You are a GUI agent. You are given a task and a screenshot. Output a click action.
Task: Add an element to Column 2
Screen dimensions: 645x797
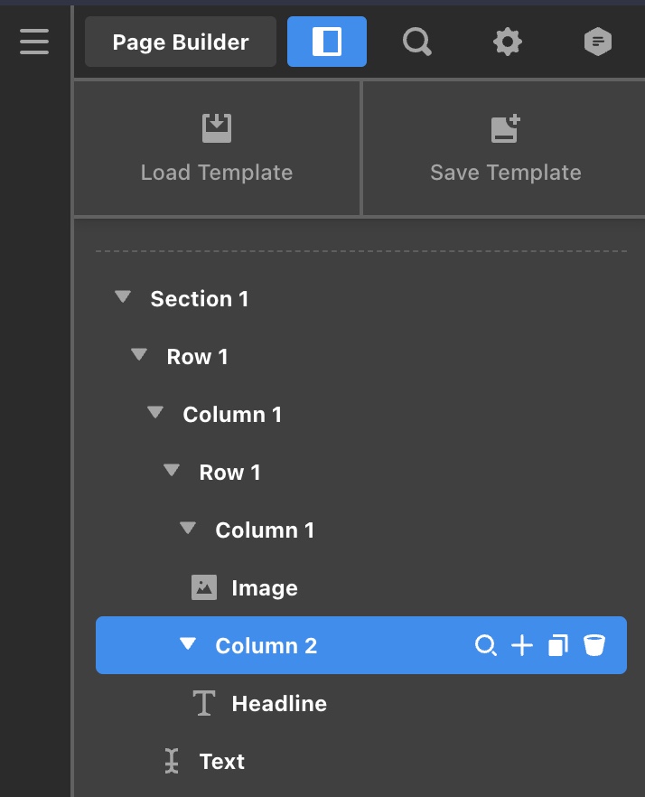(522, 645)
